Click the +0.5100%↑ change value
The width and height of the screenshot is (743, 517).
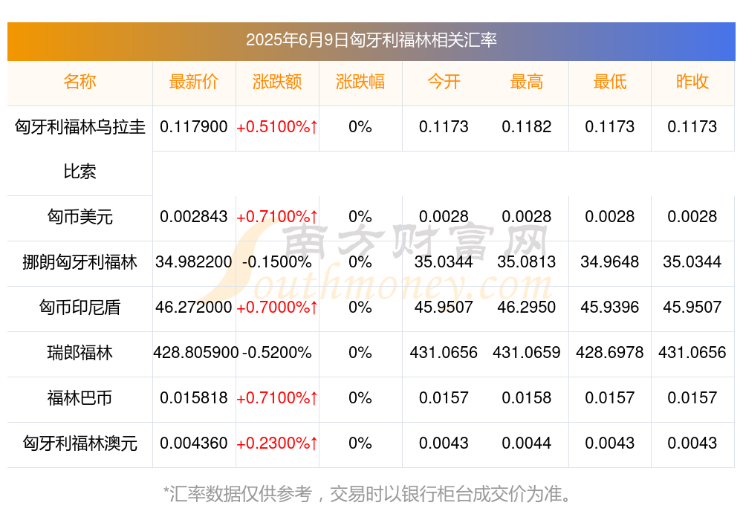277,127
